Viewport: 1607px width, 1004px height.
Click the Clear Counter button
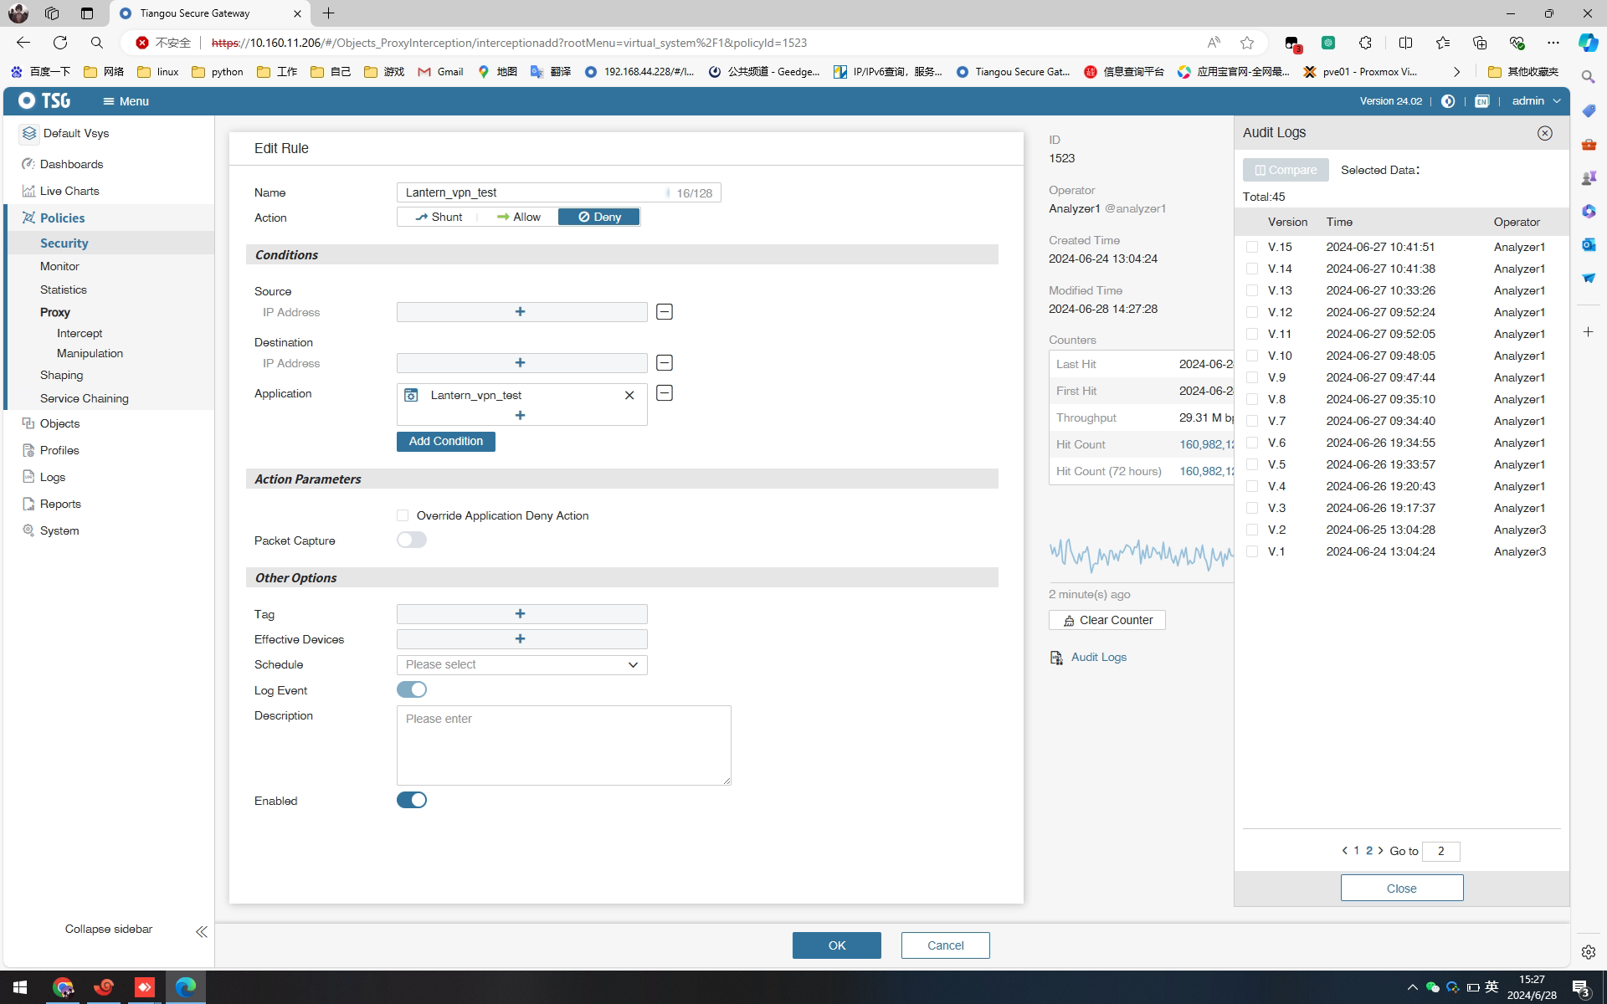[1106, 620]
